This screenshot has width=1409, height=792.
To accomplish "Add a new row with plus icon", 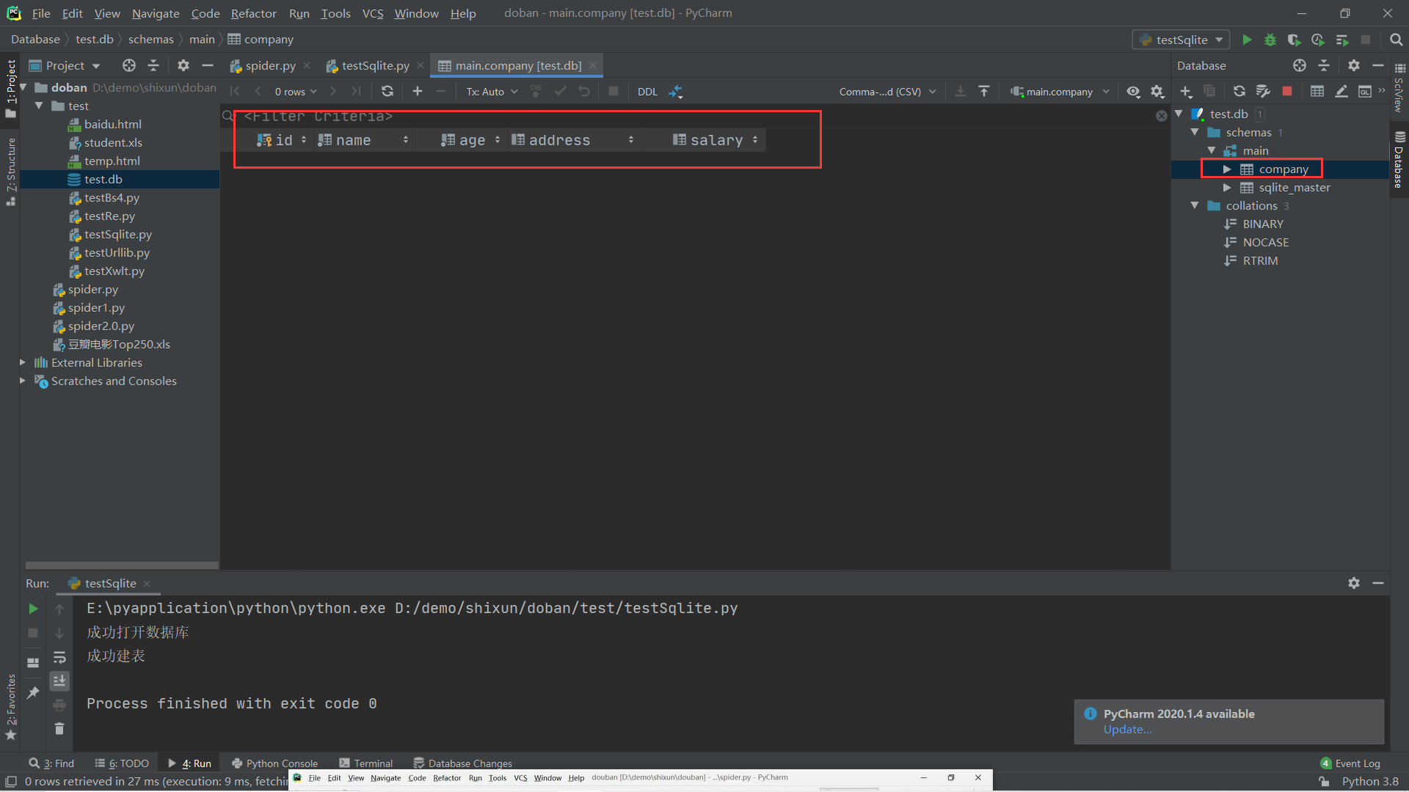I will tap(418, 91).
